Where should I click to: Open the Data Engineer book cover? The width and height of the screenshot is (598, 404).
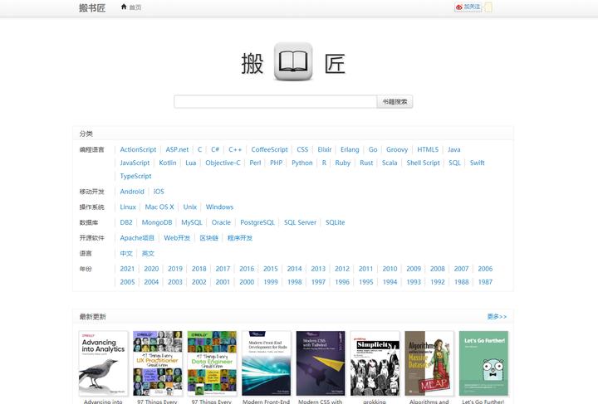point(212,363)
